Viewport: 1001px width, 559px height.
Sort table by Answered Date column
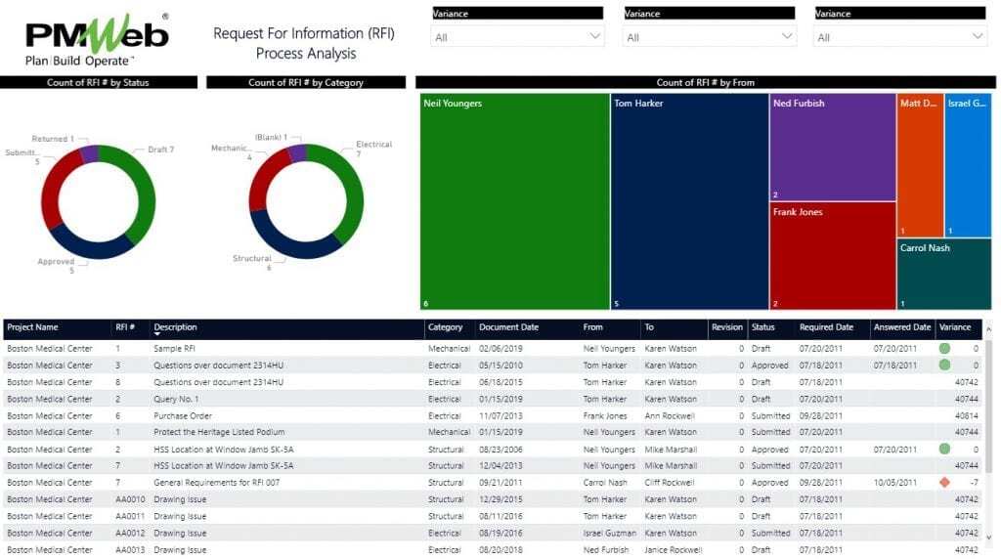click(x=902, y=326)
